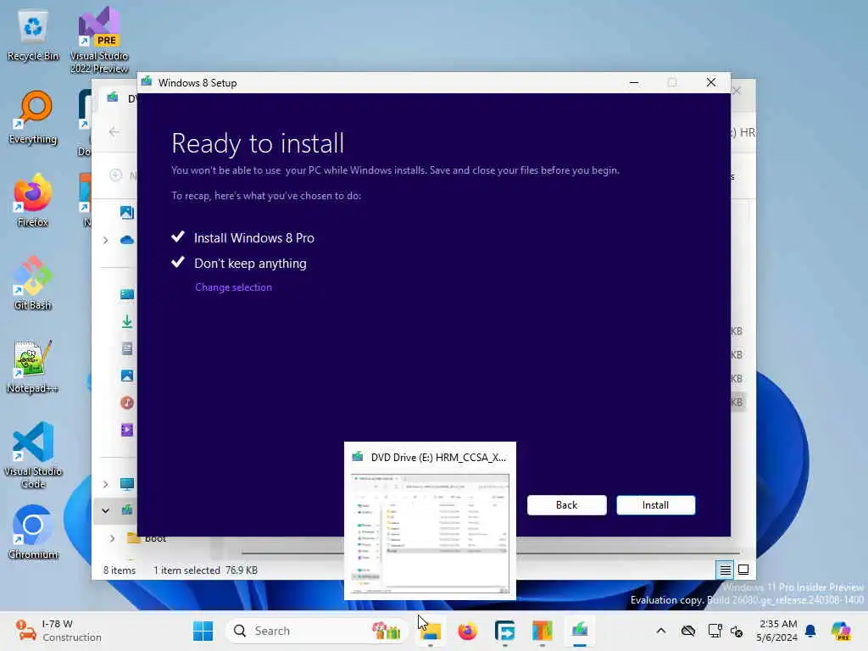This screenshot has width=868, height=651.
Task: Open the Firefox desktop shortcut
Action: coord(33,201)
